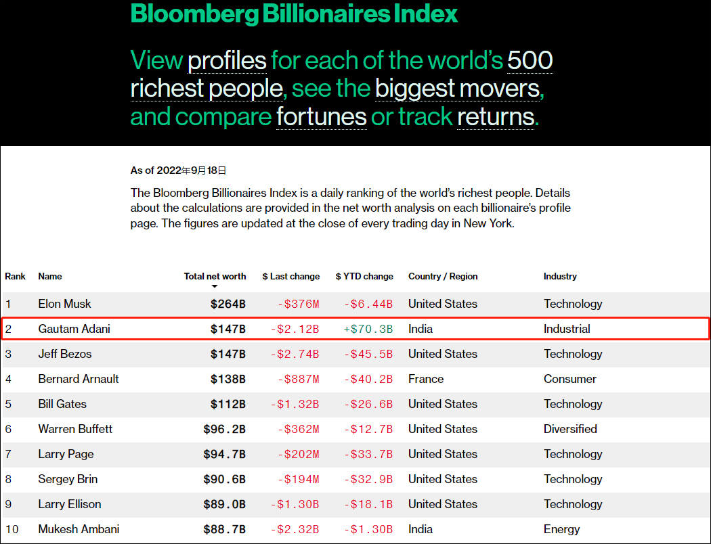This screenshot has width=711, height=544.
Task: Click the 'profiles' link in the headline
Action: point(227,61)
